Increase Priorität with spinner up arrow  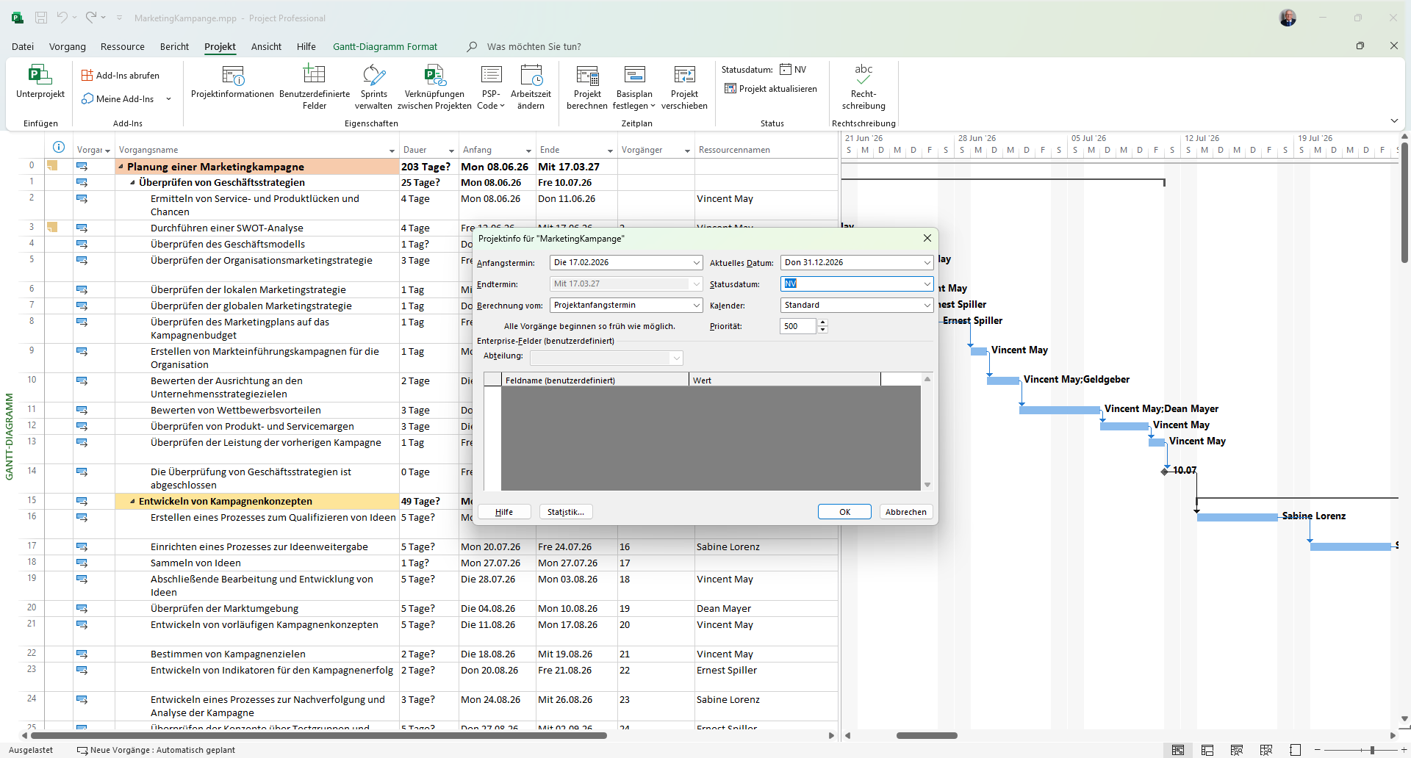tap(822, 322)
